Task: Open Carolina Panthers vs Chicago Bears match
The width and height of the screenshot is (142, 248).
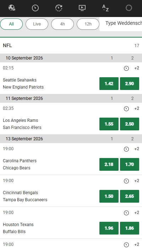Action: pos(20,164)
